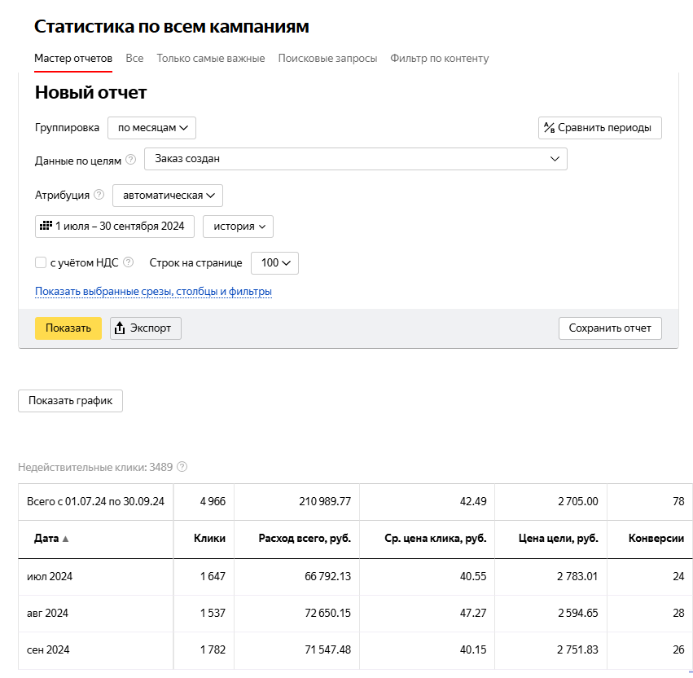
Task: Click help icon next to с учётом НДС
Action: [x=129, y=262]
